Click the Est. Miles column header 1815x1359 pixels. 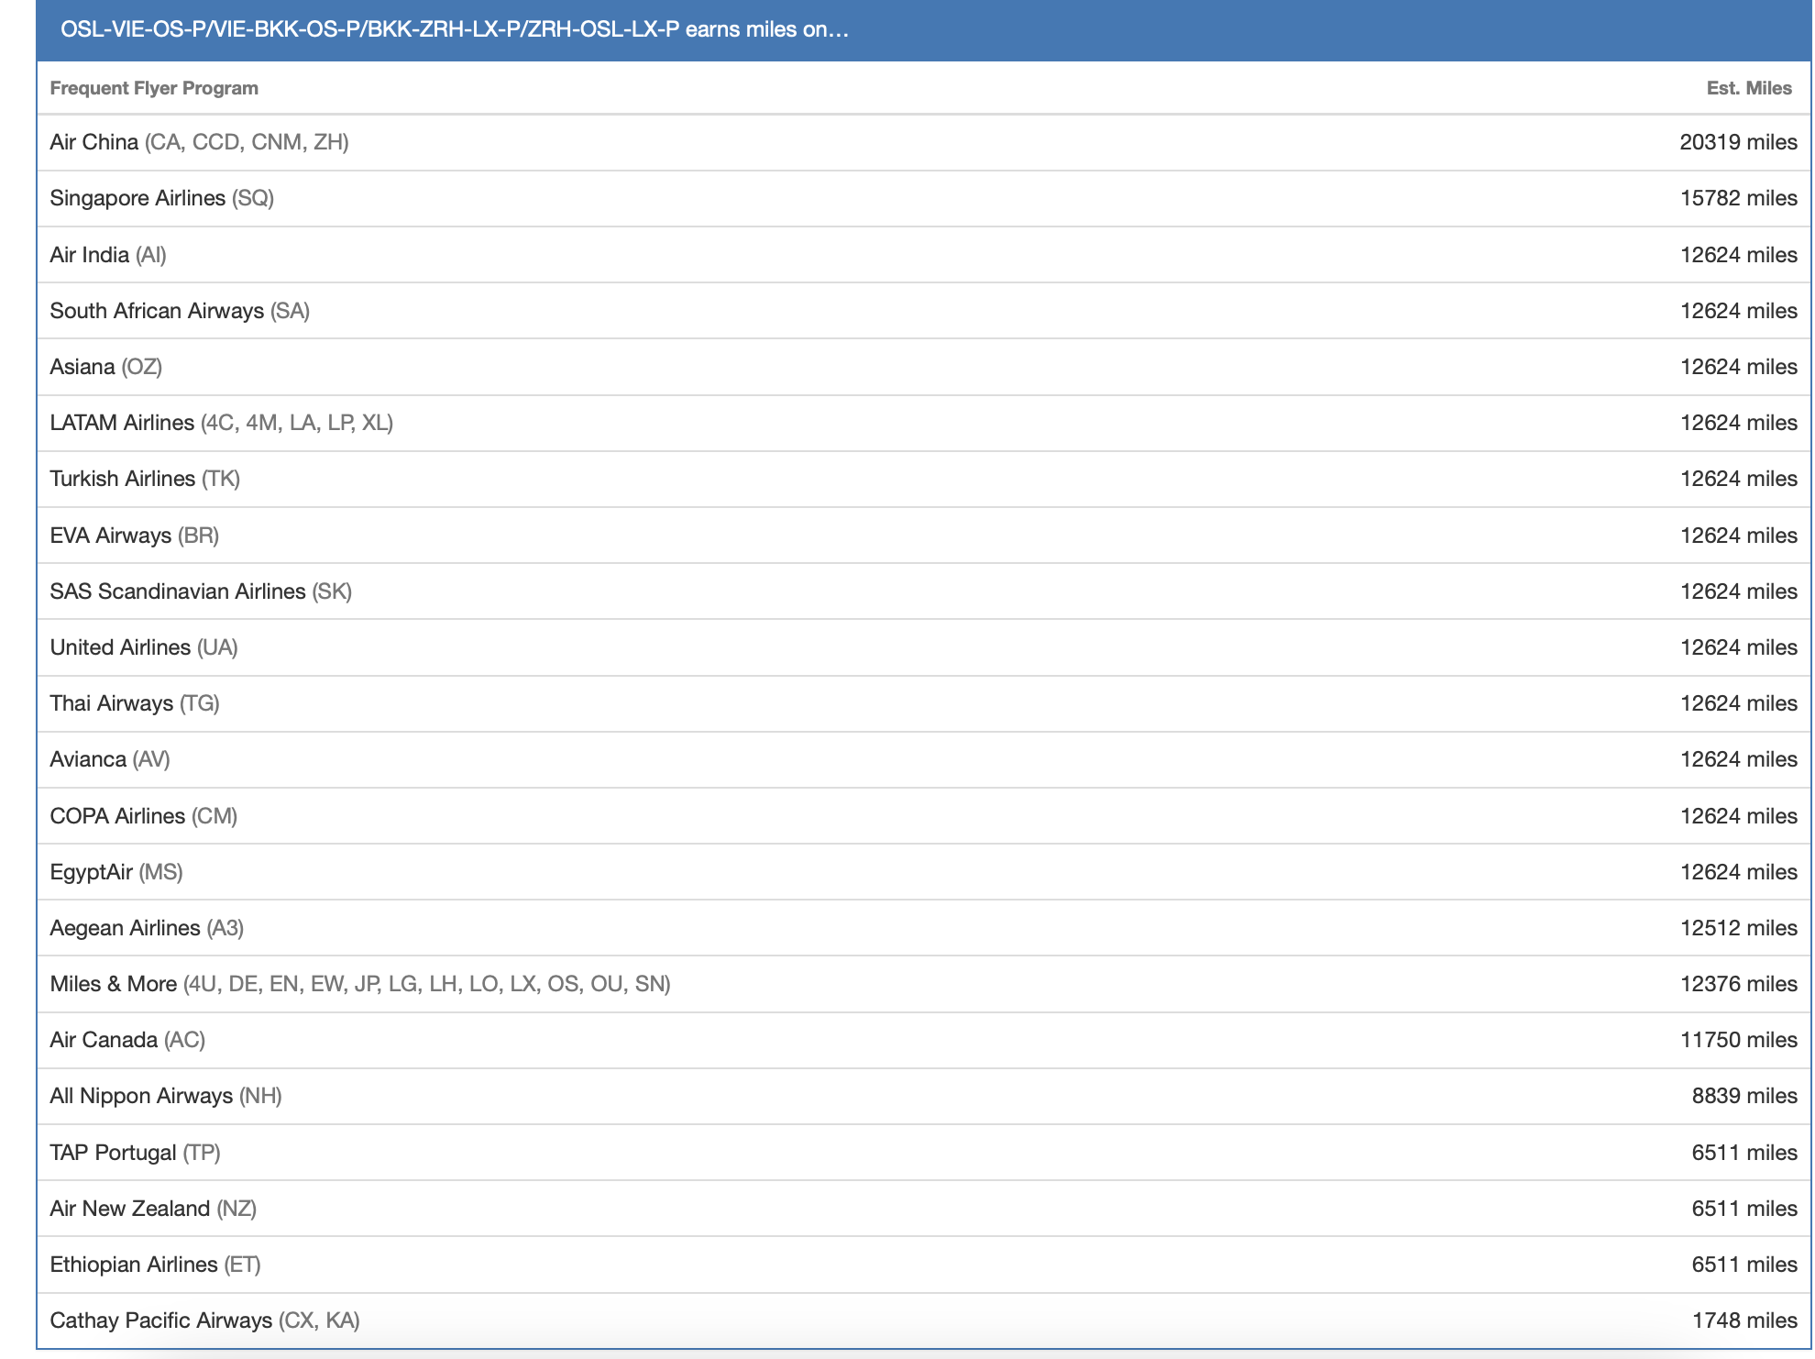point(1749,88)
